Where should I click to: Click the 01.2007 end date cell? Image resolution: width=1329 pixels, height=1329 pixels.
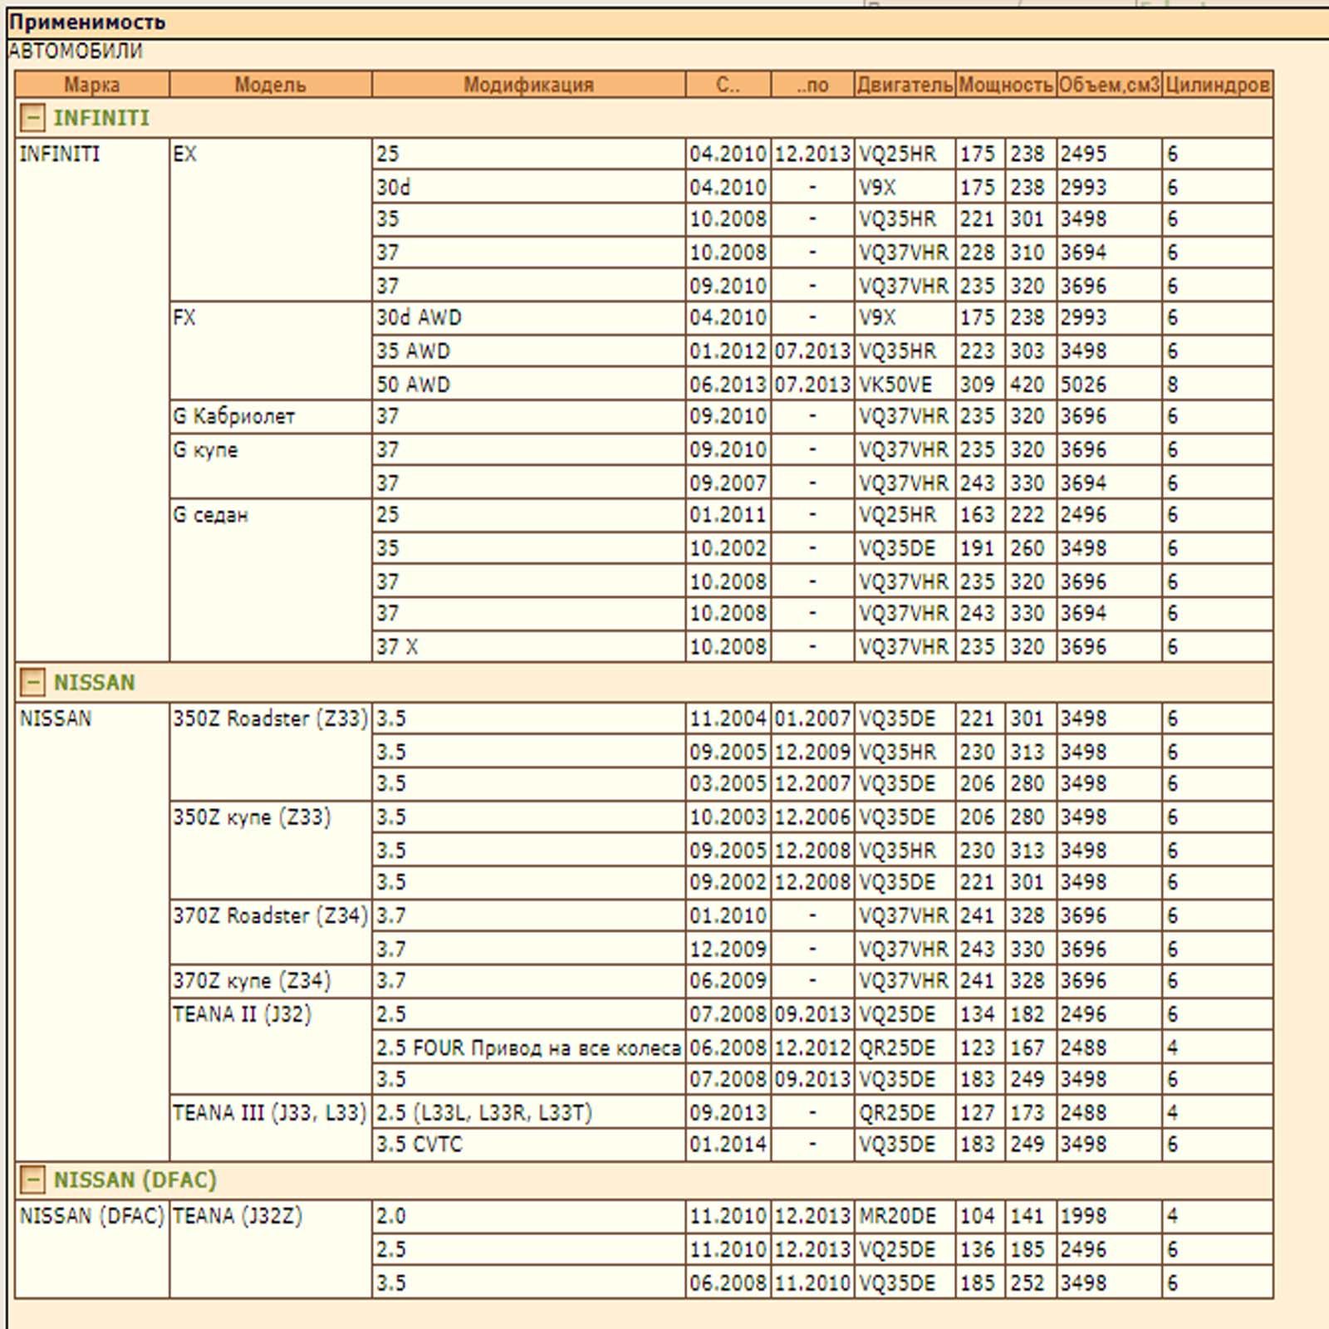[x=812, y=718]
